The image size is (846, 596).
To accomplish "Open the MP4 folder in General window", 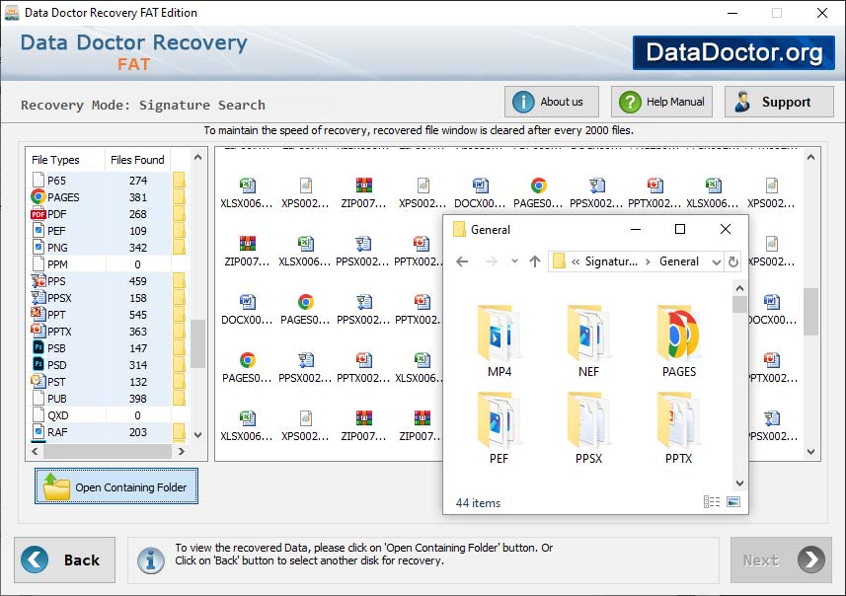I will click(x=500, y=340).
